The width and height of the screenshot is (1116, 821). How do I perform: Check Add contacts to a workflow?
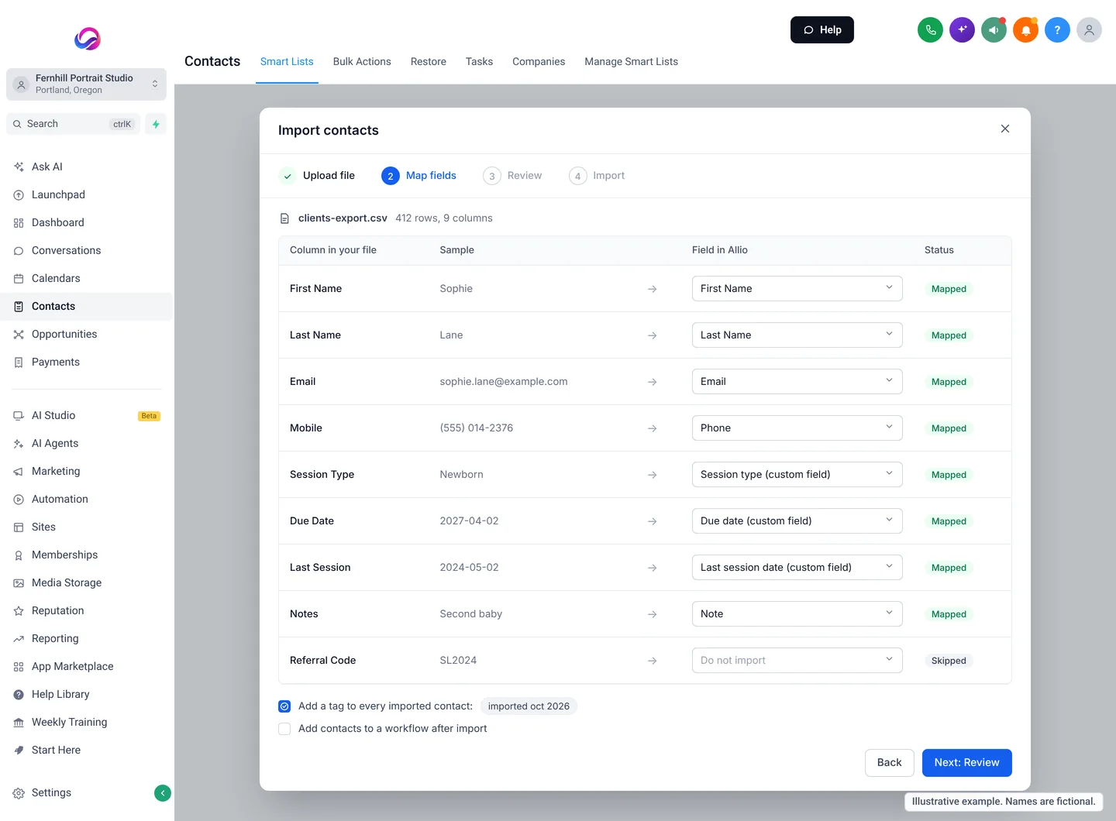click(284, 729)
